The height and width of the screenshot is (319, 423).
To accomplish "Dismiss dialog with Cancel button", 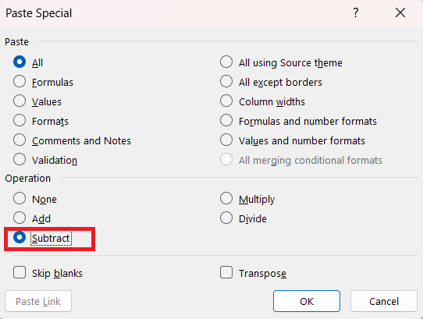I will [x=384, y=301].
